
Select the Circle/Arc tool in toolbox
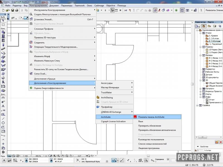coord(3,123)
